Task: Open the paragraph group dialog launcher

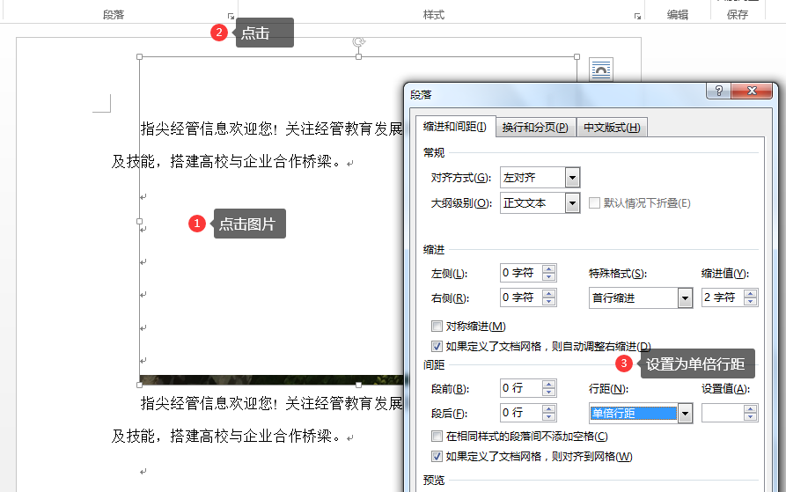Action: [231, 17]
